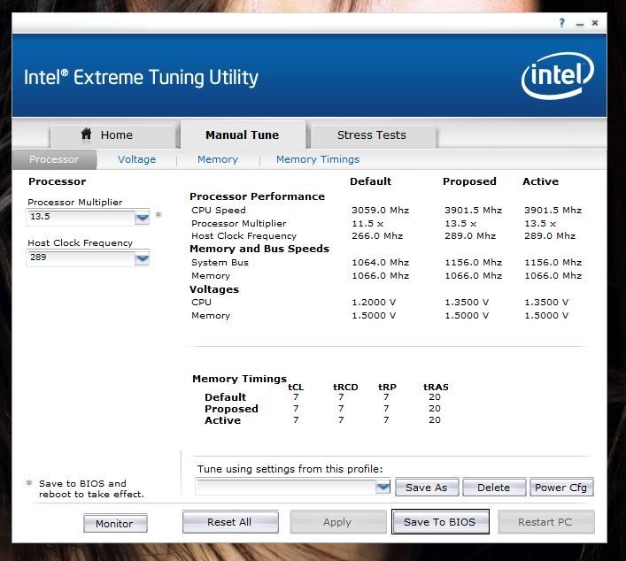Click the proposed CPU voltage 1.3500 V

pos(467,303)
